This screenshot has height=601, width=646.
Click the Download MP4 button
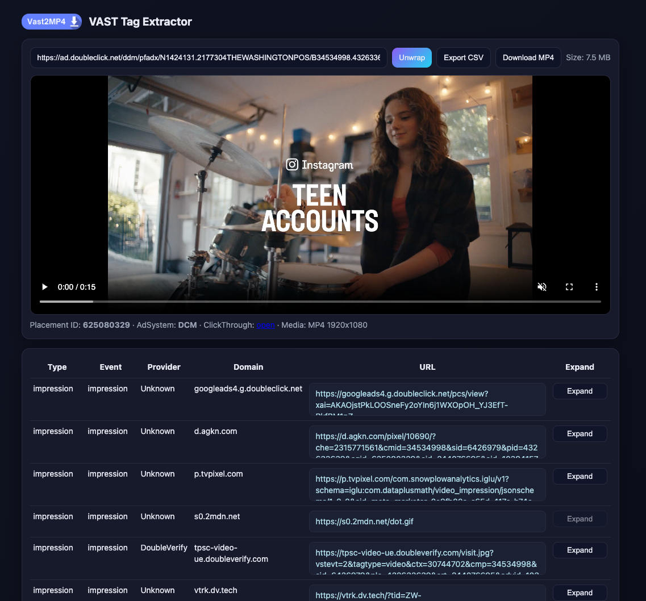[528, 57]
